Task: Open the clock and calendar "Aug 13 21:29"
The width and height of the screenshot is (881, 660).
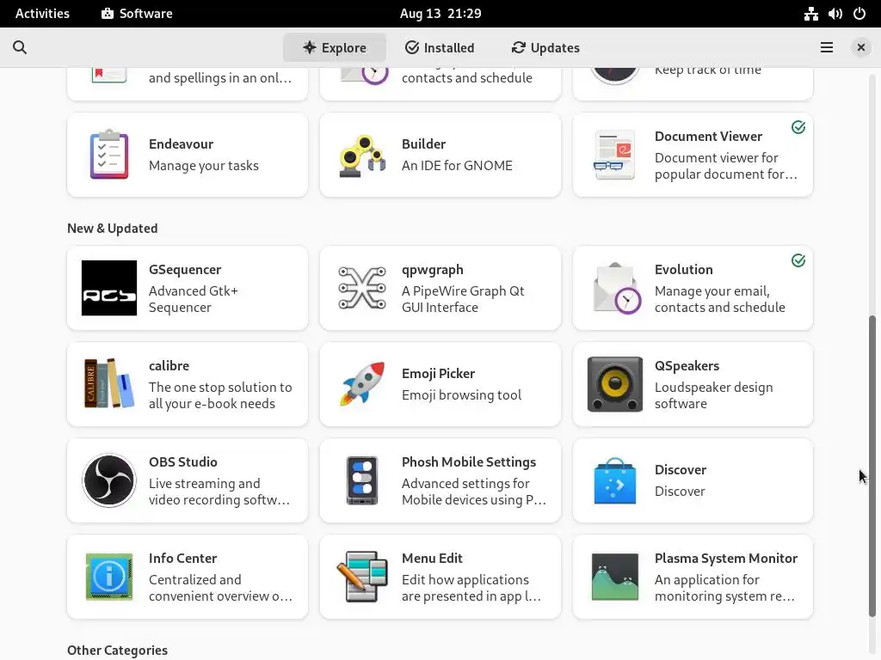Action: [440, 14]
